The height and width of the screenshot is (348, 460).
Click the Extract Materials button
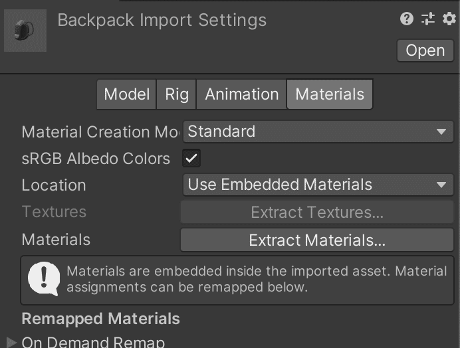tap(317, 240)
